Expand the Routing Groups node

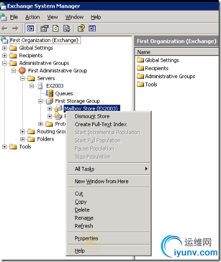pos(23,132)
